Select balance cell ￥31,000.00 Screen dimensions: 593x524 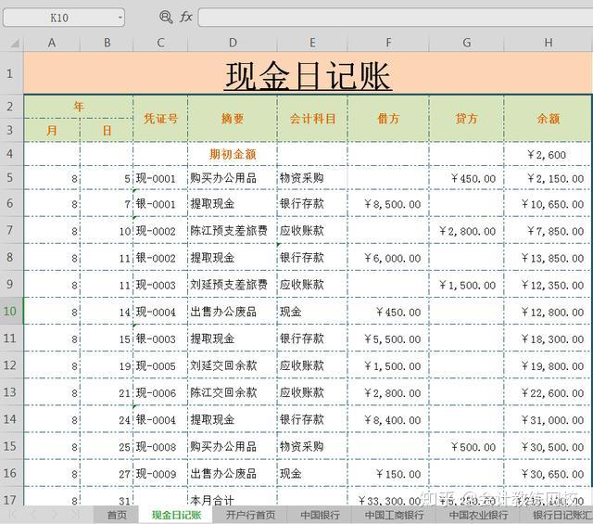coord(548,419)
